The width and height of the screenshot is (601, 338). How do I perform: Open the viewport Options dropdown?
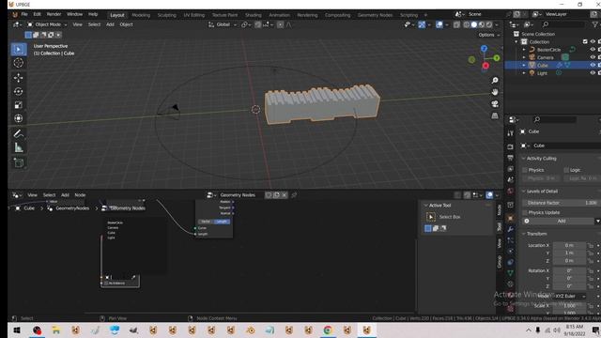[x=488, y=35]
